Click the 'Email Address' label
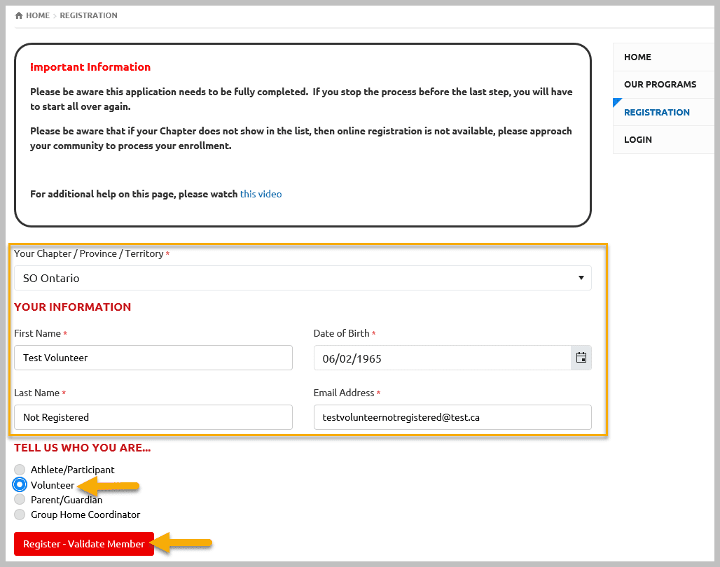Viewport: 720px width, 567px height. tap(343, 393)
